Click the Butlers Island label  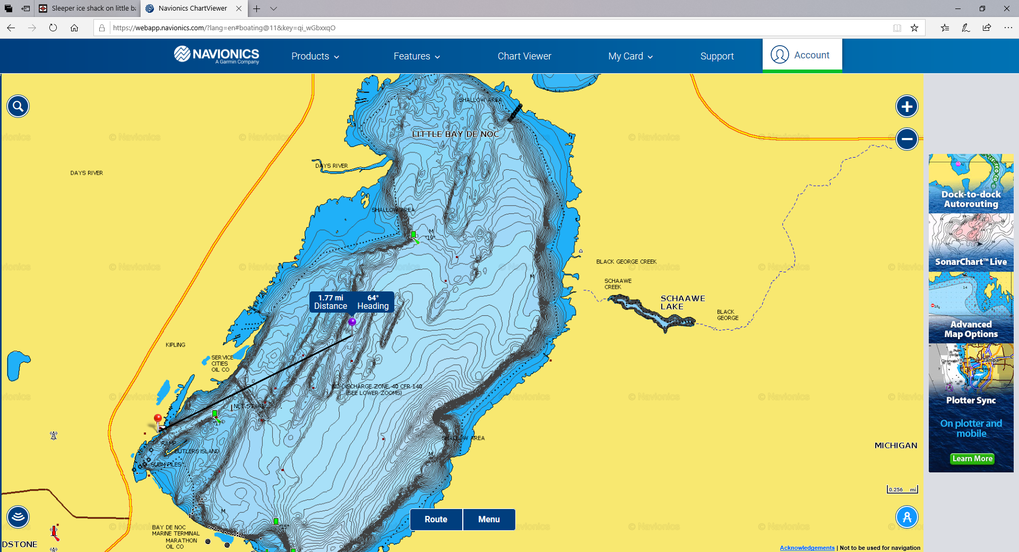click(196, 451)
